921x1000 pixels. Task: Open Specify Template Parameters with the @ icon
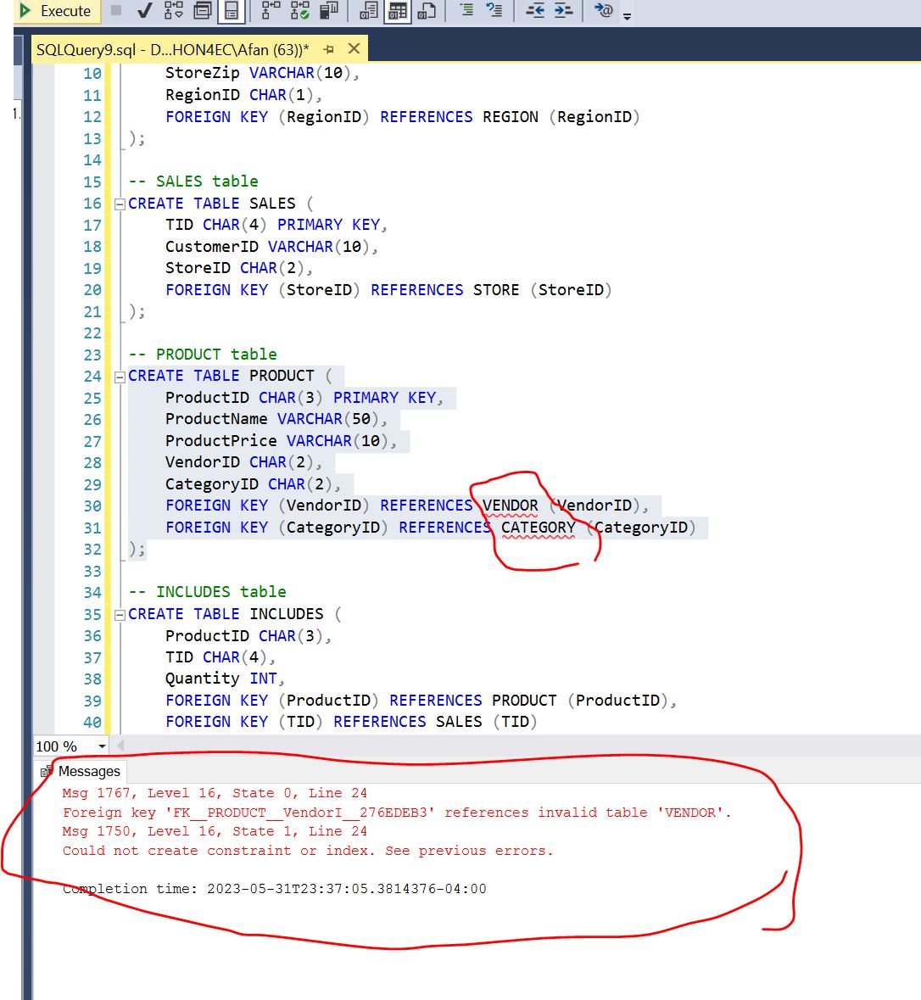coord(606,11)
